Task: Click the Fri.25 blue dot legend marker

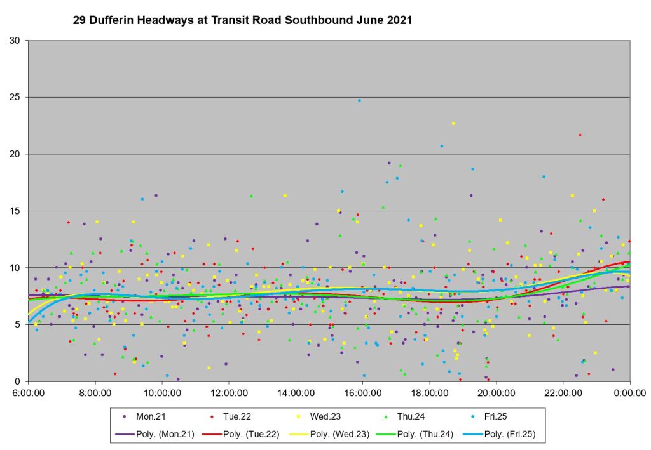Action: (x=474, y=416)
